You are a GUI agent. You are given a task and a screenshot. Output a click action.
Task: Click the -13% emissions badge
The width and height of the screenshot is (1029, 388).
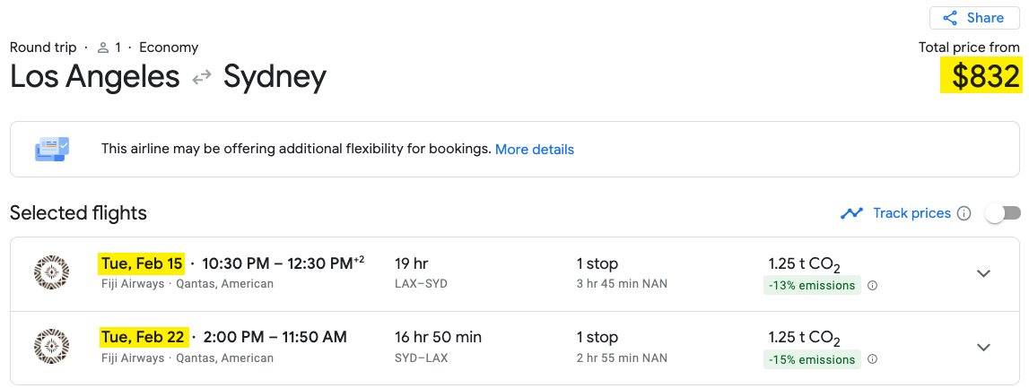pyautogui.click(x=812, y=286)
